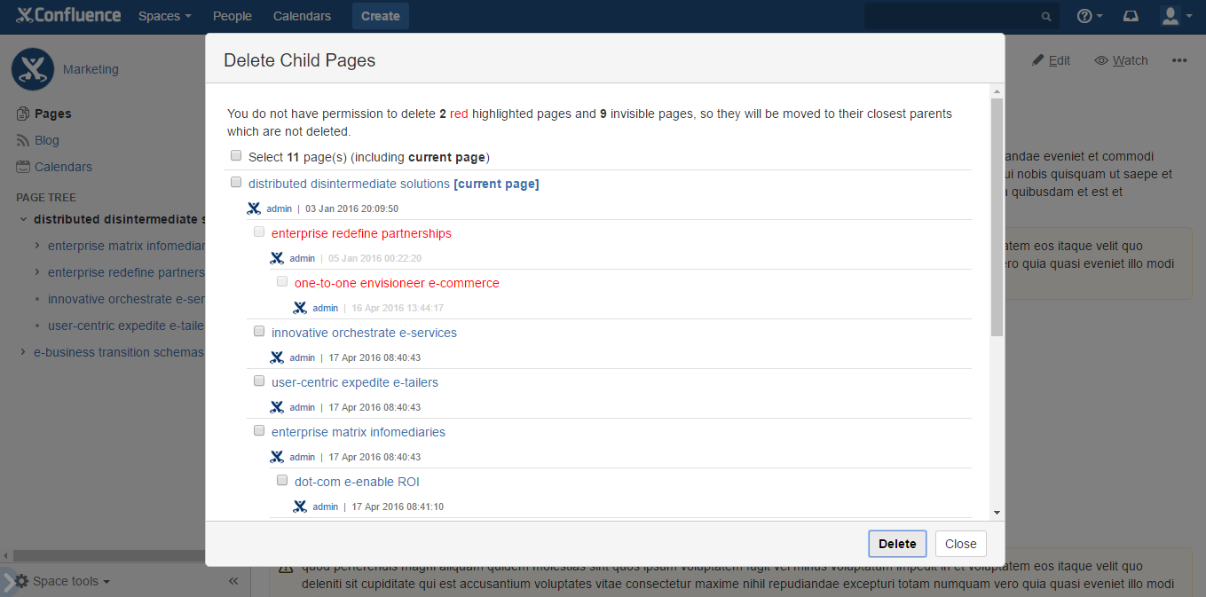Click the Watch eye icon
The image size is (1206, 597).
point(1101,60)
